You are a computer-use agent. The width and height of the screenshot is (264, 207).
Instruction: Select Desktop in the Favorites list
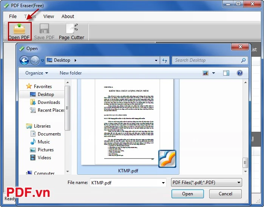(42, 94)
